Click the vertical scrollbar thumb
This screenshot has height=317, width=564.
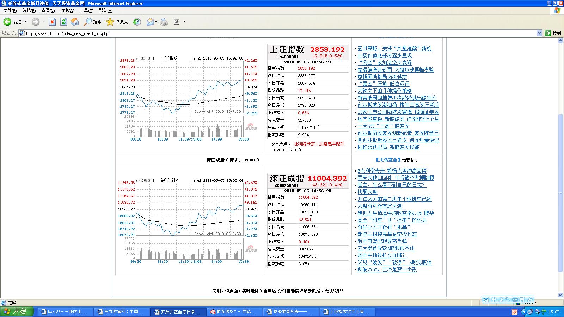(x=561, y=193)
